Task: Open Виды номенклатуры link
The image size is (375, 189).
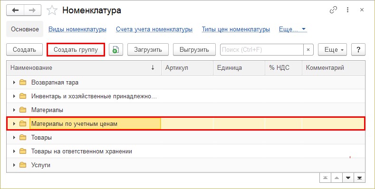Action: click(x=77, y=29)
